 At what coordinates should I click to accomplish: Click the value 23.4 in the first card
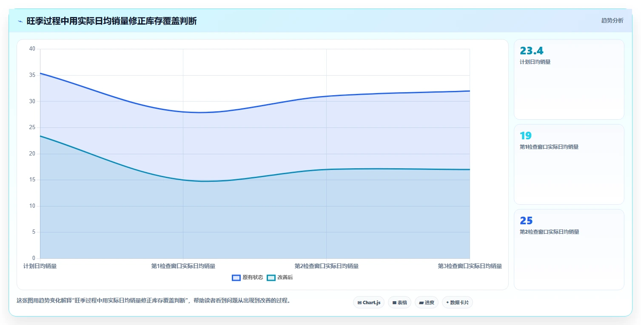(x=531, y=51)
